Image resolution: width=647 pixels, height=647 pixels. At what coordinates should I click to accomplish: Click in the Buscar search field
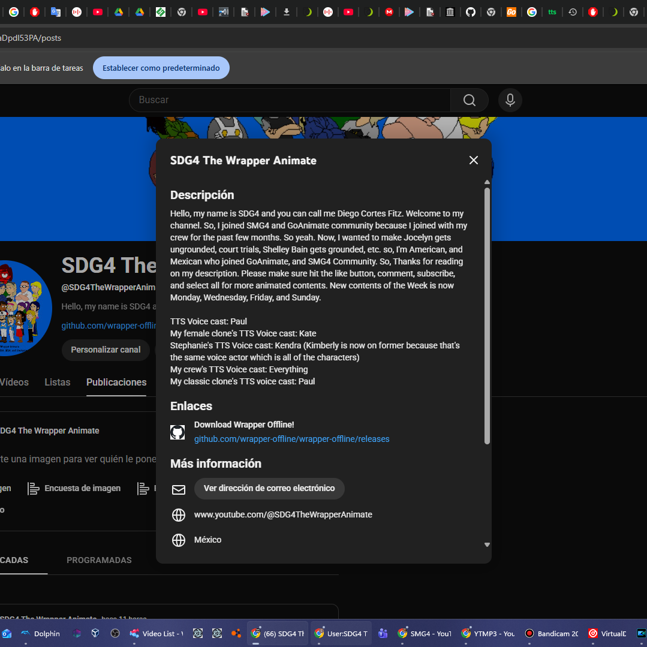(290, 100)
